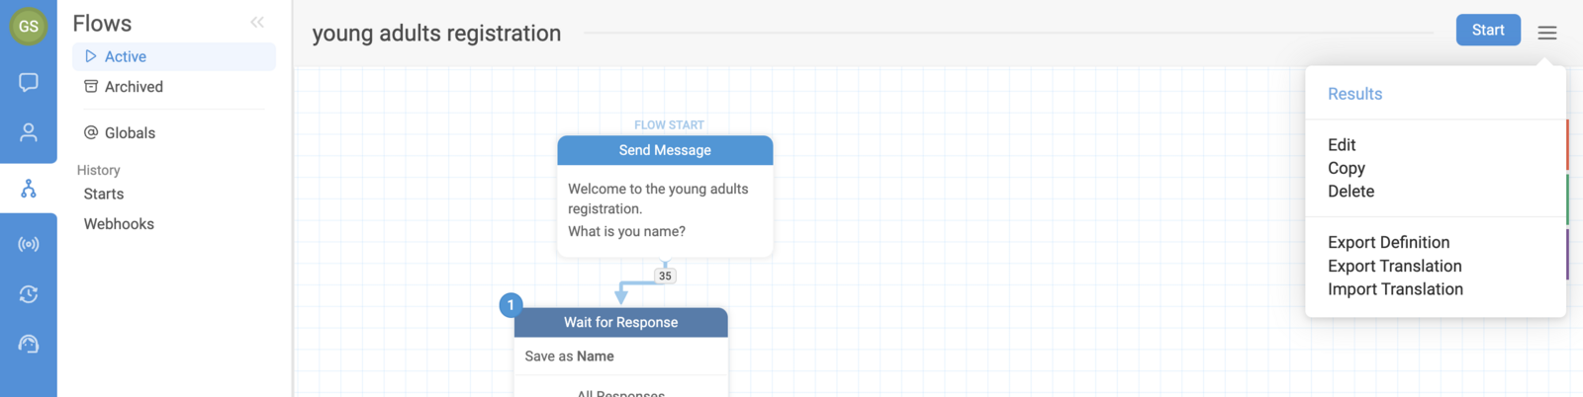Click the 35 count badge on connector
1583x397 pixels.
[x=665, y=277]
